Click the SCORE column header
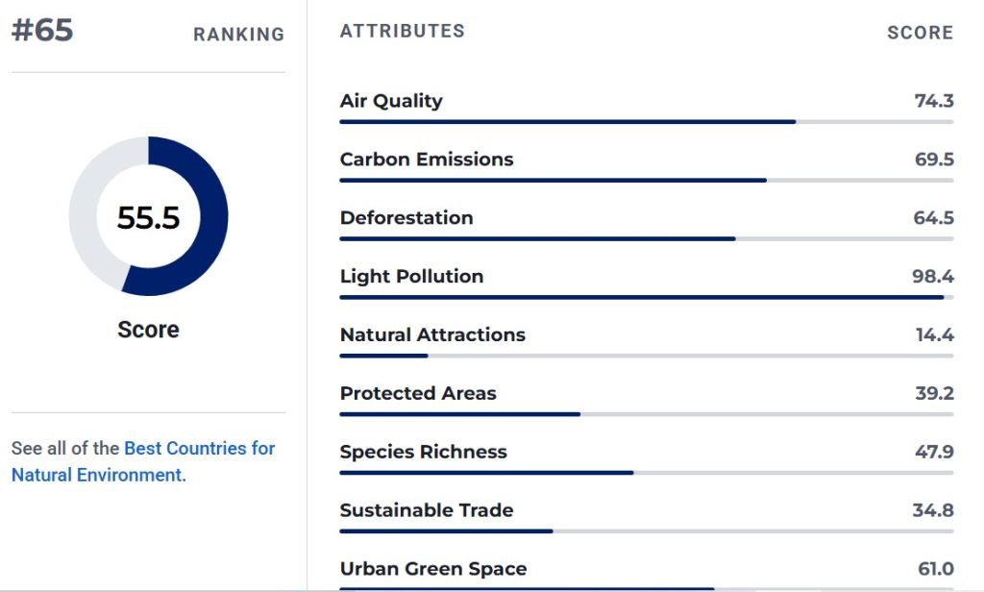Viewport: 984px width, 592px height. (x=920, y=33)
